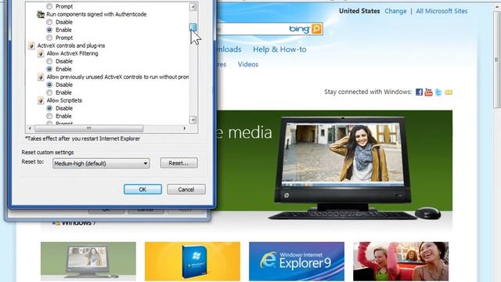
Task: Click the Allow previously unused ActiveX controls icon
Action: tap(41, 77)
